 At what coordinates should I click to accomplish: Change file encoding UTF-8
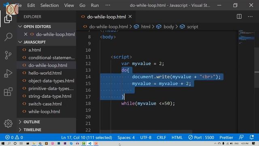pyautogui.click(x=146, y=137)
